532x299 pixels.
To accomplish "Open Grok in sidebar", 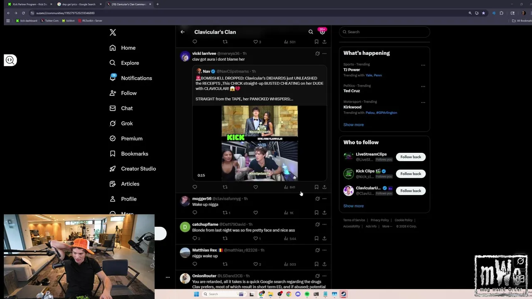I will (121, 123).
